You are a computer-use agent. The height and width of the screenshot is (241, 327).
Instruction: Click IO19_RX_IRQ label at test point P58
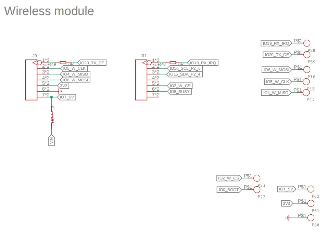coord(276,43)
